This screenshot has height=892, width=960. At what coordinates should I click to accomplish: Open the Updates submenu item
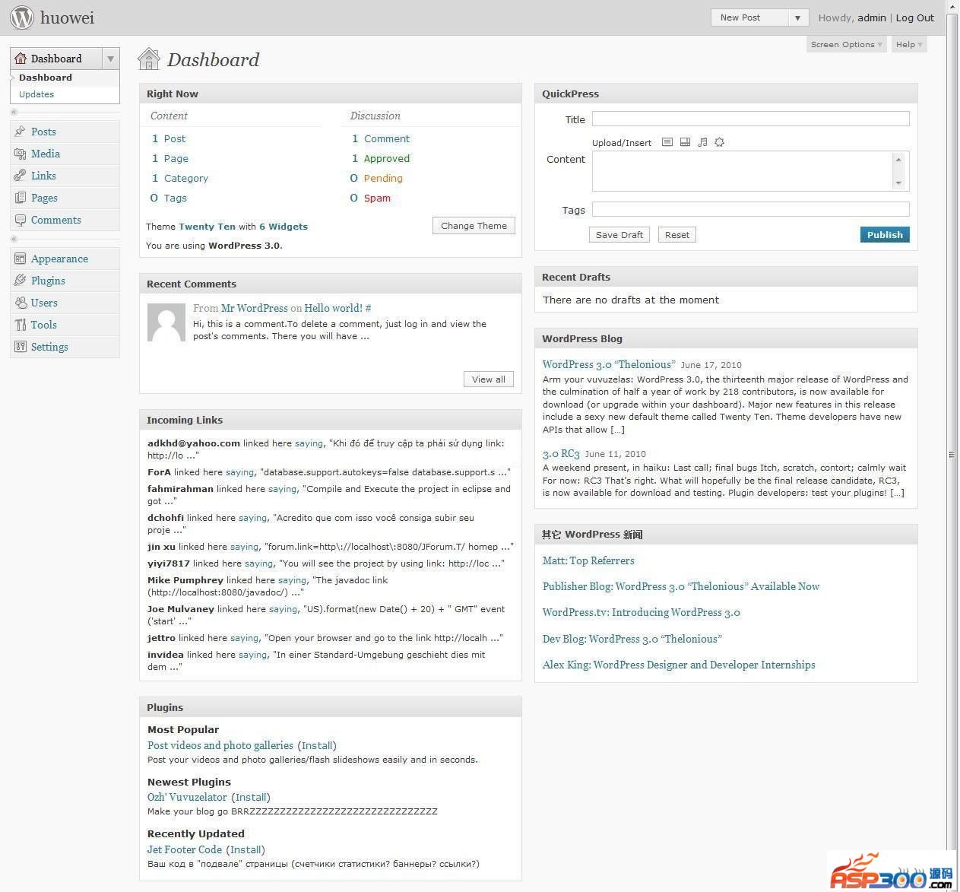pyautogui.click(x=36, y=94)
